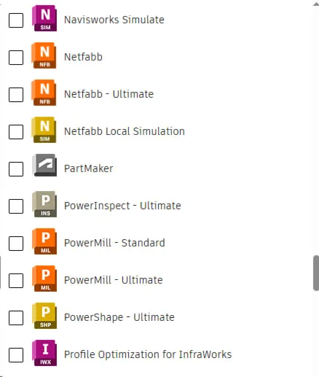The image size is (319, 377).
Task: Click the orange Netfabb NFB icon
Action: pyautogui.click(x=44, y=55)
